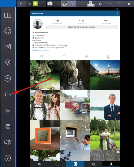The height and width of the screenshot is (167, 134).
Task: Open the drawn couple with backpacks photo
Action: click(45, 105)
